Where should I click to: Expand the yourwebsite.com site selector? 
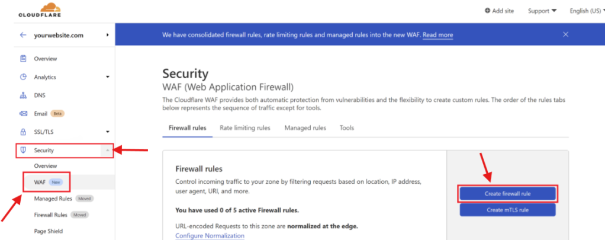(107, 35)
